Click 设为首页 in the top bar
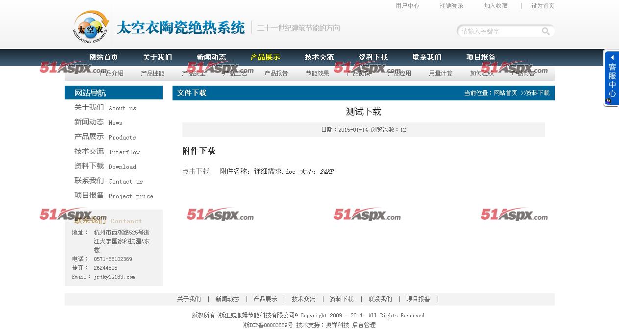Screen dimensions: 619x330 [x=543, y=6]
